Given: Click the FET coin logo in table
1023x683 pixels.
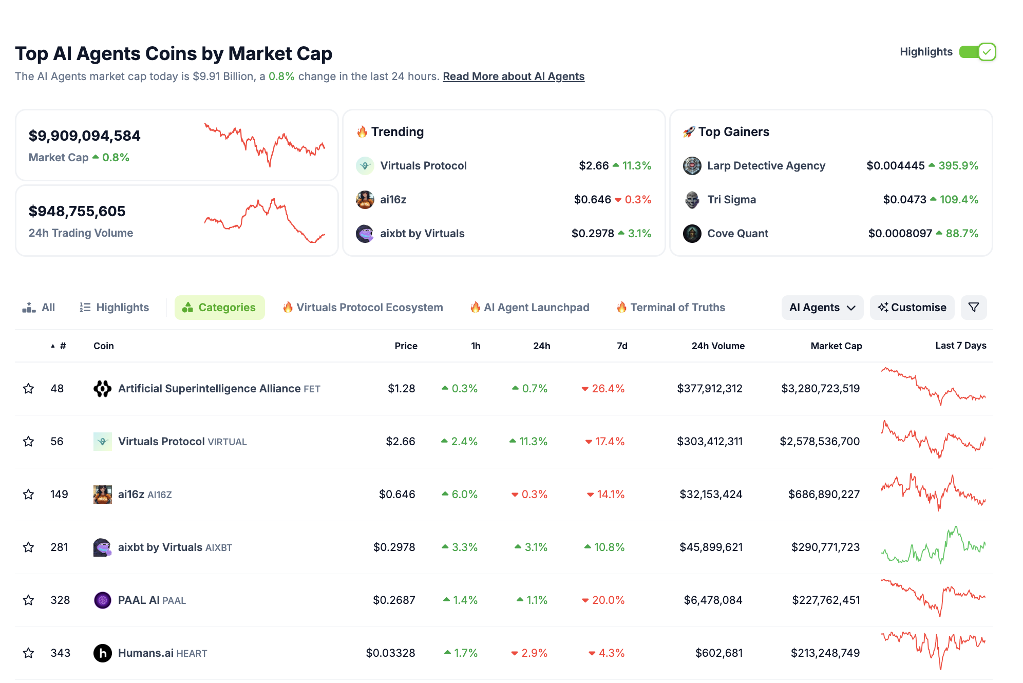Looking at the screenshot, I should [103, 389].
